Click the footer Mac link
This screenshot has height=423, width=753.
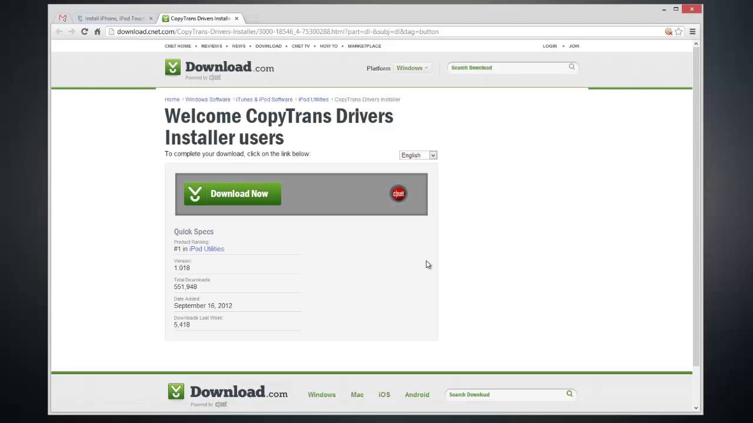pyautogui.click(x=357, y=395)
